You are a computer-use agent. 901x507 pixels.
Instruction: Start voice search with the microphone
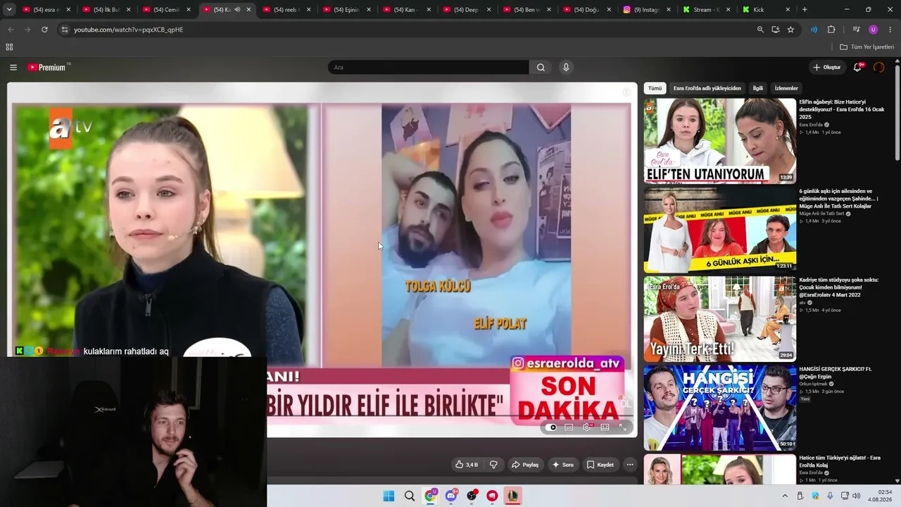(x=566, y=68)
